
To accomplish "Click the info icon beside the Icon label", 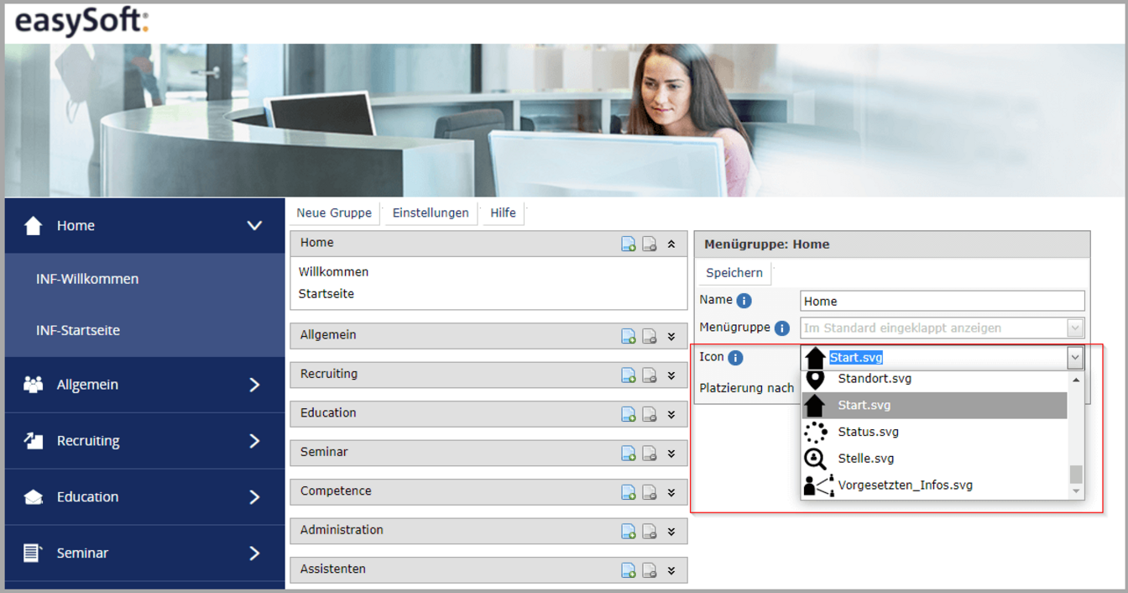I will click(735, 358).
